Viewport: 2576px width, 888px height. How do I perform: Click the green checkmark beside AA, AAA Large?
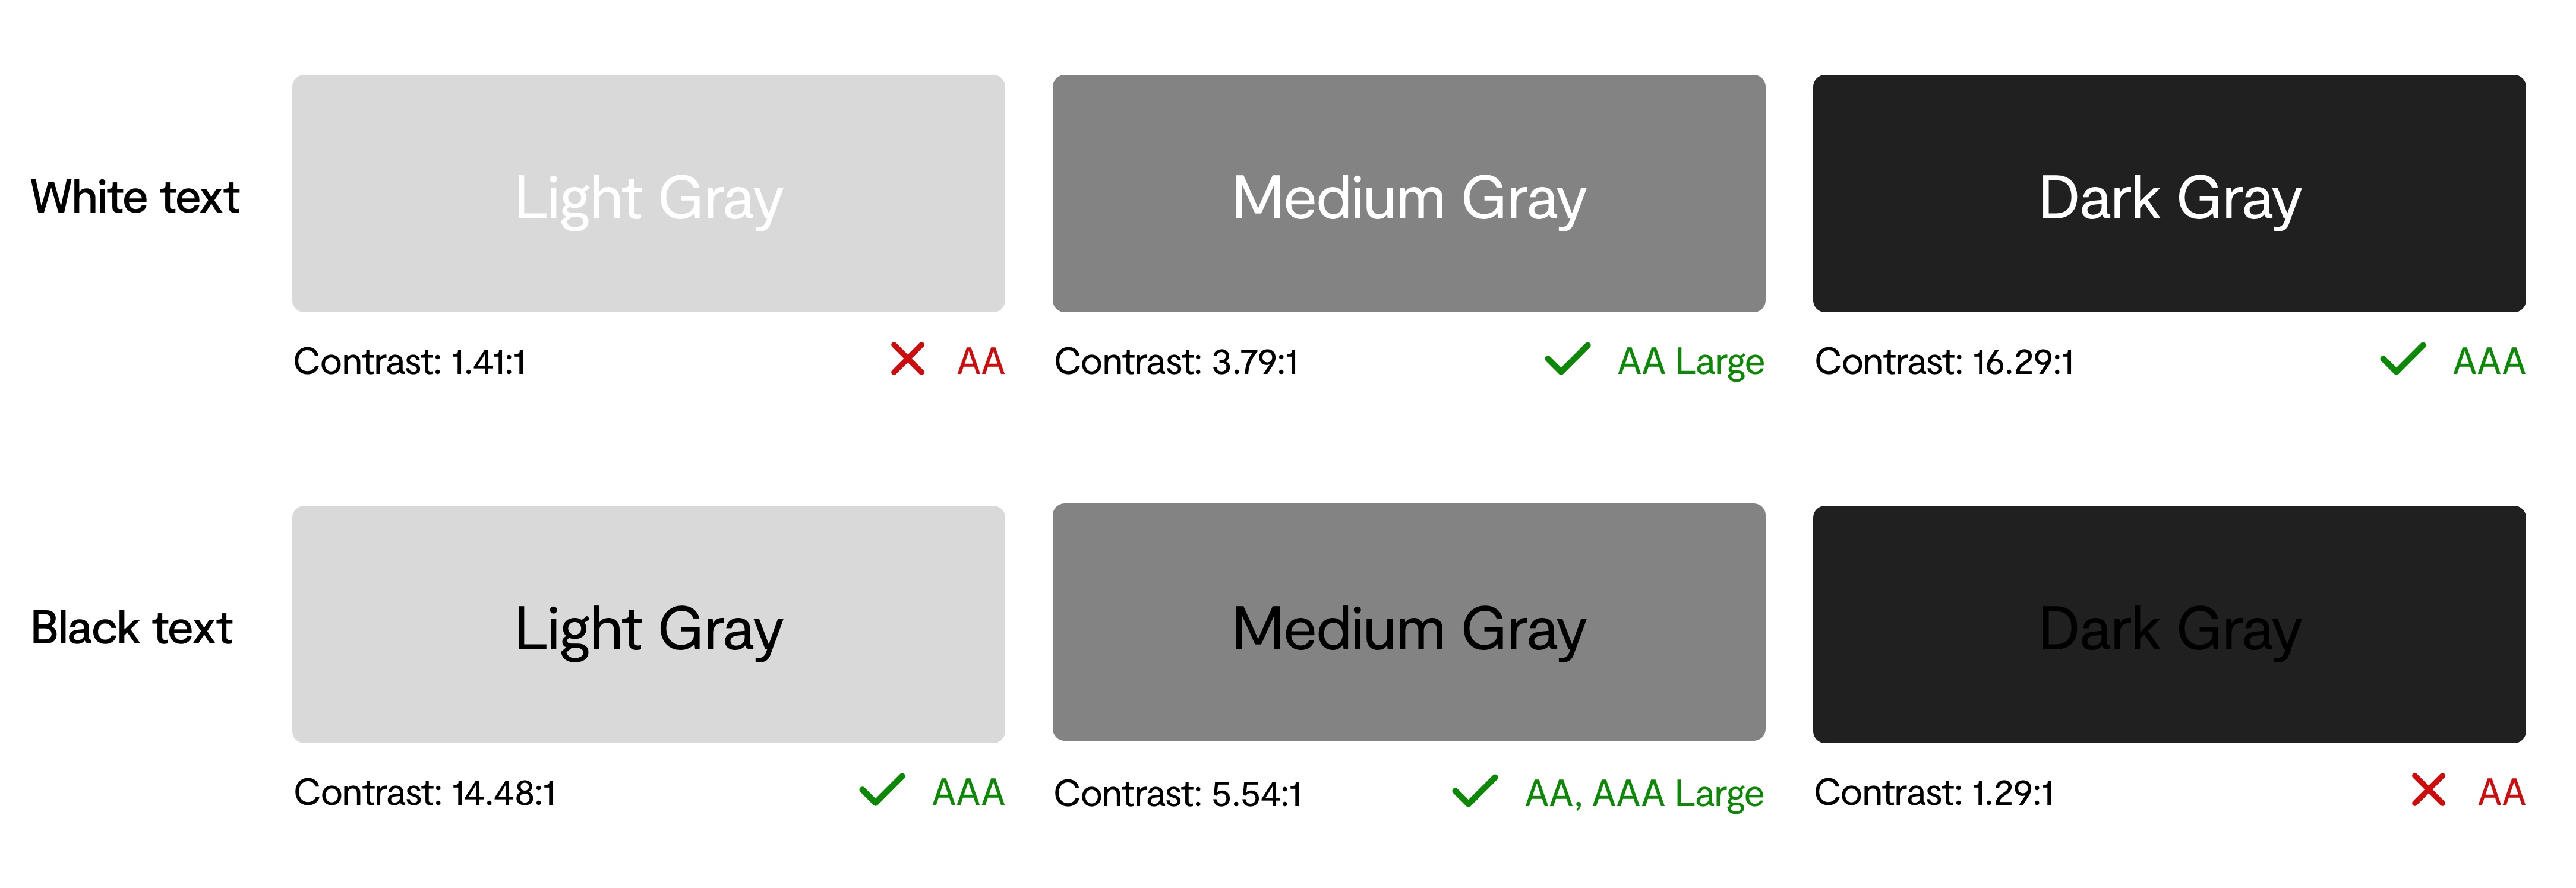coord(1474,791)
